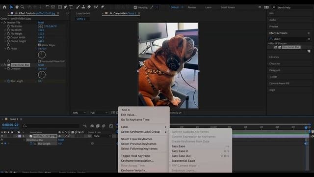Open the Full resolution dropdown
The image size is (314, 177).
[x=99, y=113]
